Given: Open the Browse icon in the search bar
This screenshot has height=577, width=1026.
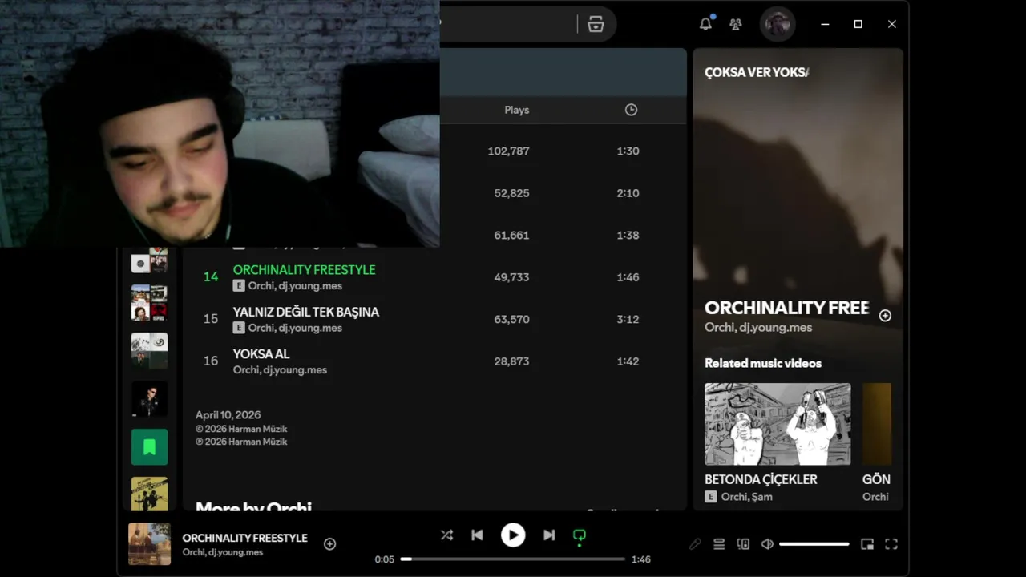Looking at the screenshot, I should pyautogui.click(x=596, y=24).
